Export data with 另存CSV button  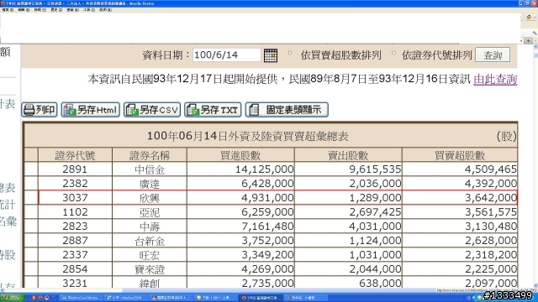(x=152, y=110)
